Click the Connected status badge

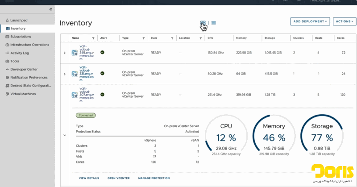[86, 116]
